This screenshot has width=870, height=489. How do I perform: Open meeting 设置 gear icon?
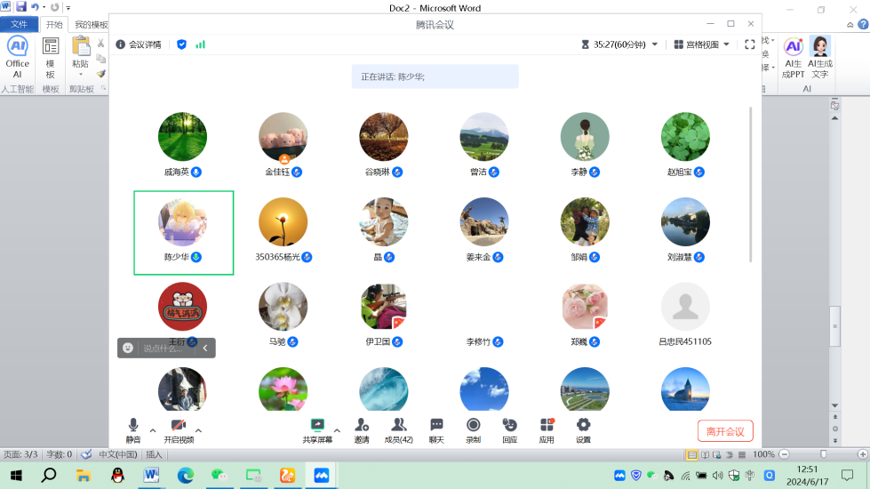pyautogui.click(x=583, y=426)
